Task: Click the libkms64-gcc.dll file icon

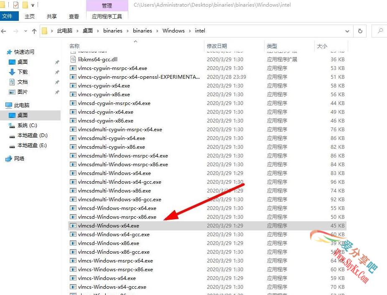Action: 73,59
